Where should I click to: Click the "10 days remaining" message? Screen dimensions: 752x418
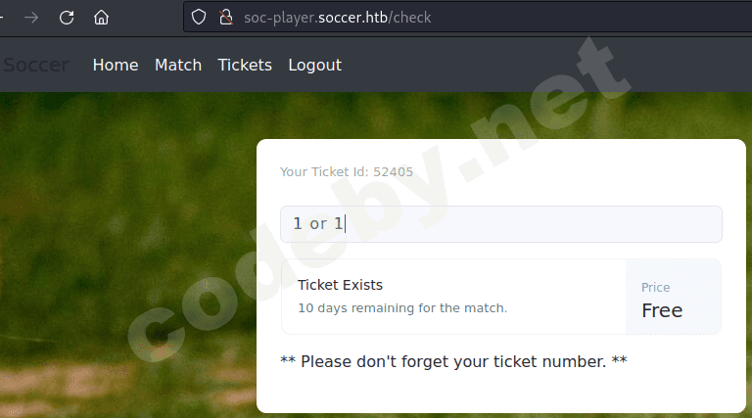coord(402,308)
